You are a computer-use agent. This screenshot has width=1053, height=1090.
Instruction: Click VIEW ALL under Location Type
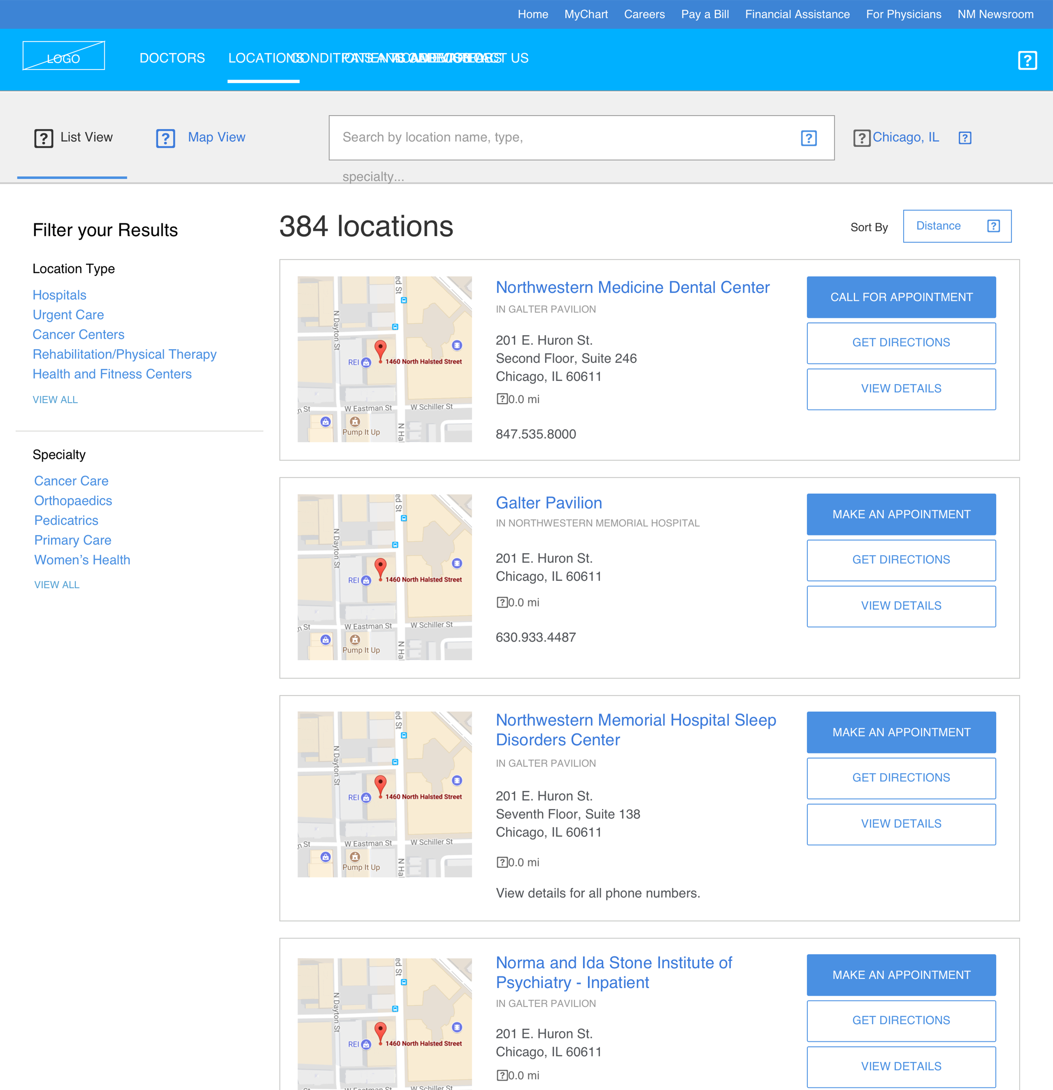(55, 399)
